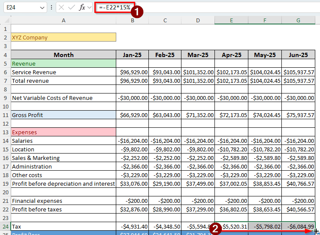Click the Cancel (X) icon in formula bar
Screen dimensions: 320x235
[61, 8]
